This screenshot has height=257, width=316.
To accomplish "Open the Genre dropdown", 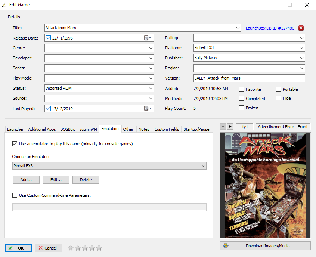I will point(151,48).
